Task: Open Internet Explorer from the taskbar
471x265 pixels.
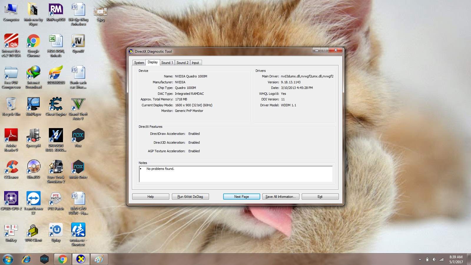Action: tap(26, 259)
